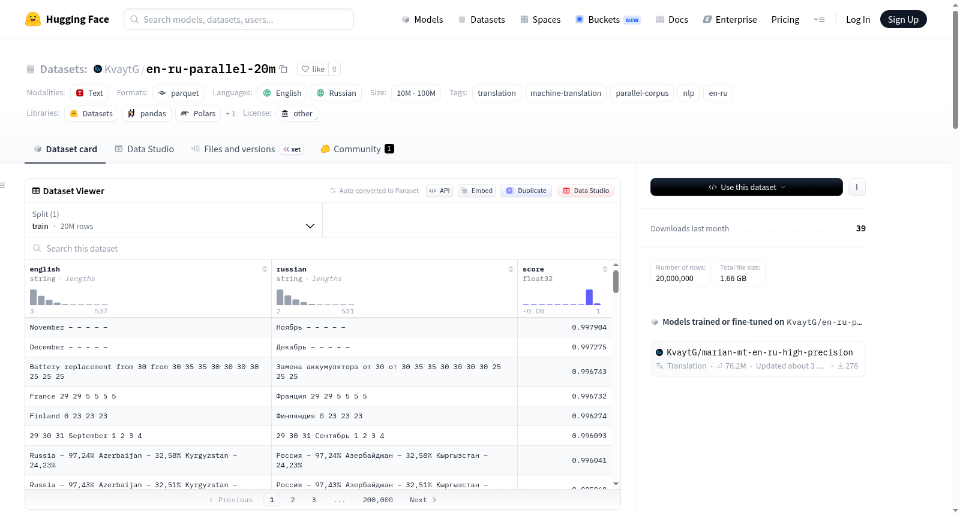Click the like count 0
The width and height of the screenshot is (960, 516).
click(334, 69)
